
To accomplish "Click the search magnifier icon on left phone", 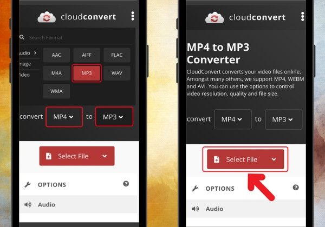I will click(x=22, y=37).
